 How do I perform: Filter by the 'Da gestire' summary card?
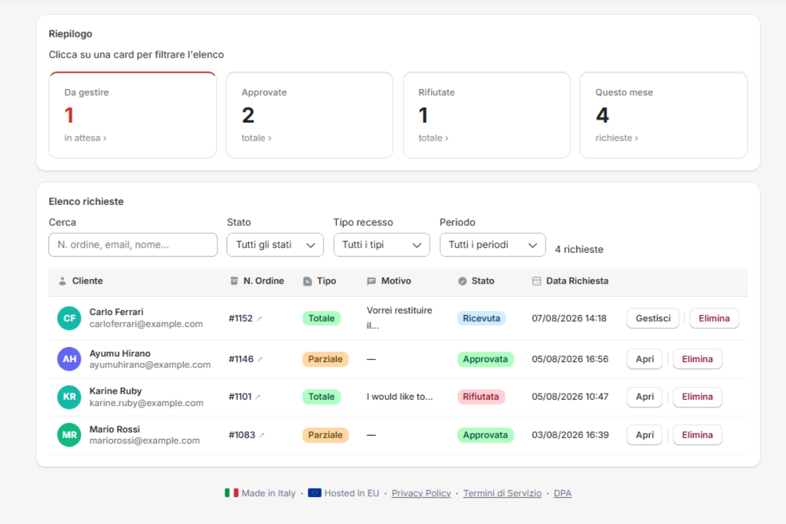[x=133, y=115]
